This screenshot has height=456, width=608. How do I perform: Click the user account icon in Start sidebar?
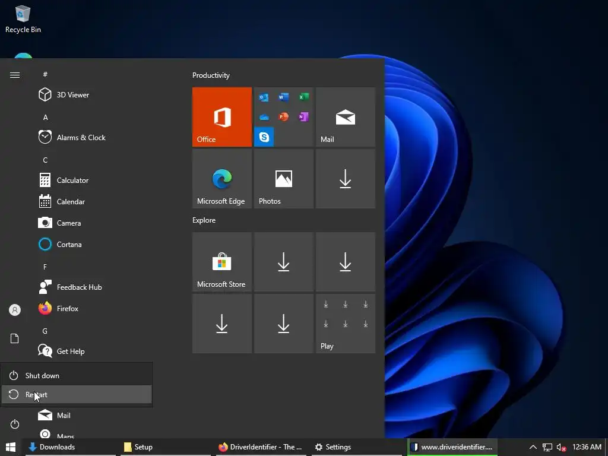(x=15, y=310)
